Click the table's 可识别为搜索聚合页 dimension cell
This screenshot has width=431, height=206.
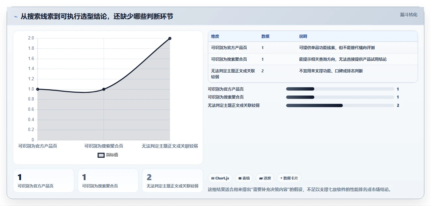click(229, 59)
